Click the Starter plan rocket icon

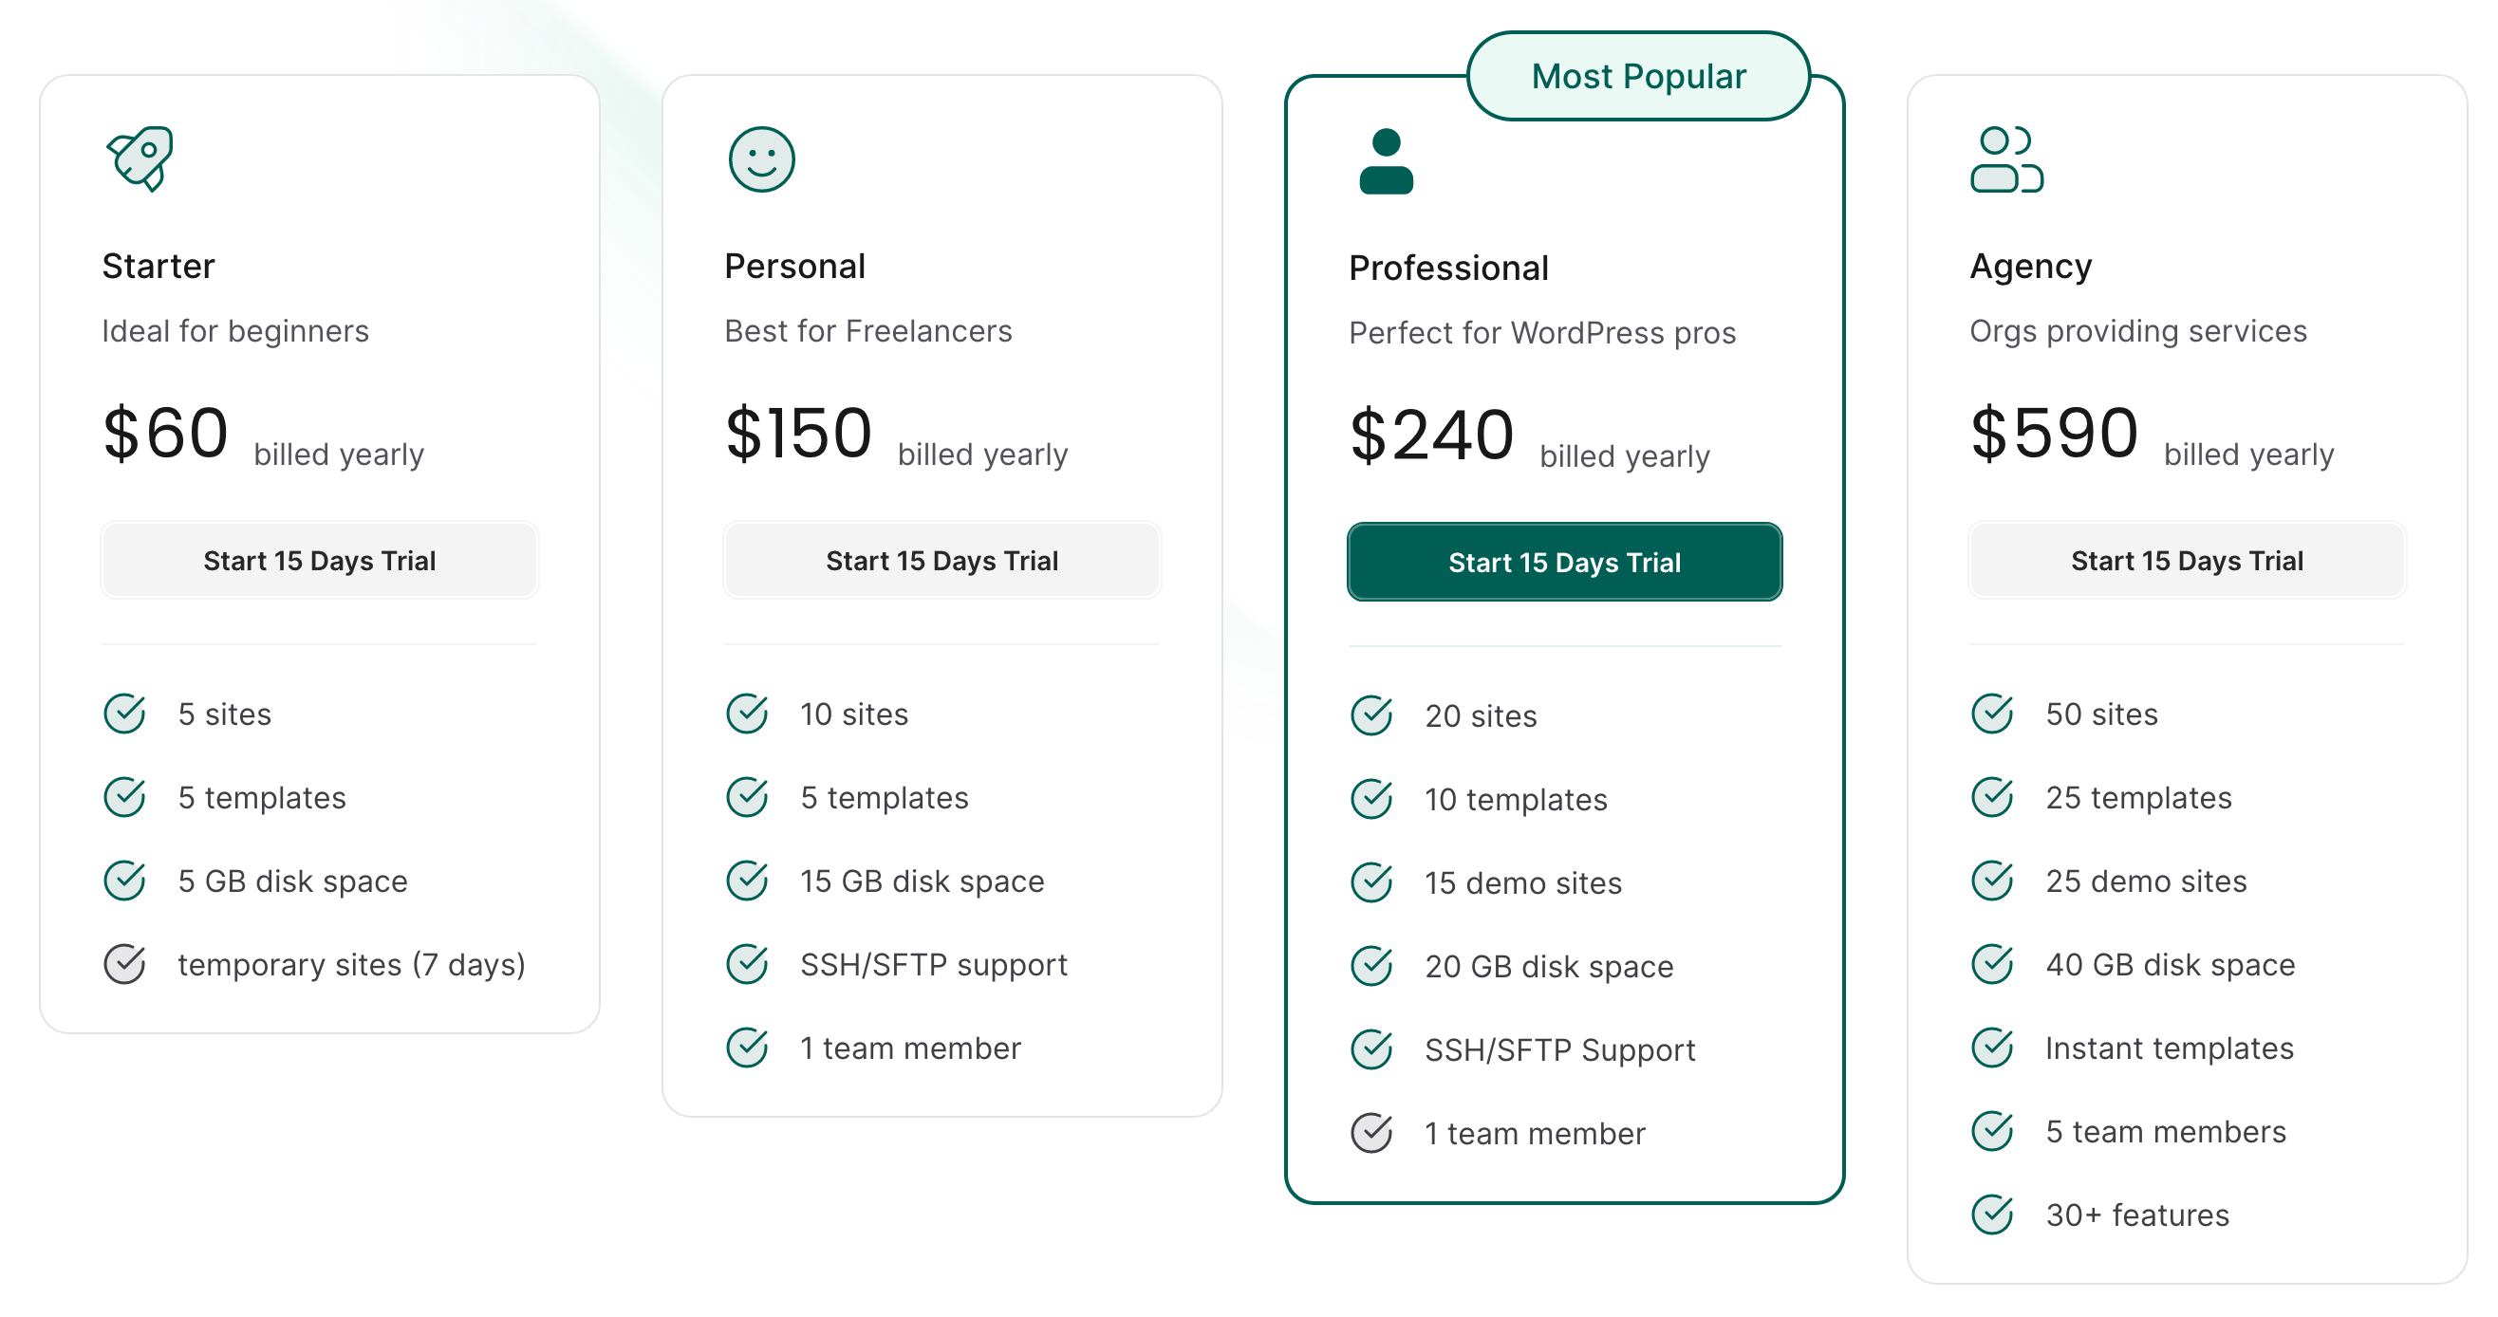(140, 158)
